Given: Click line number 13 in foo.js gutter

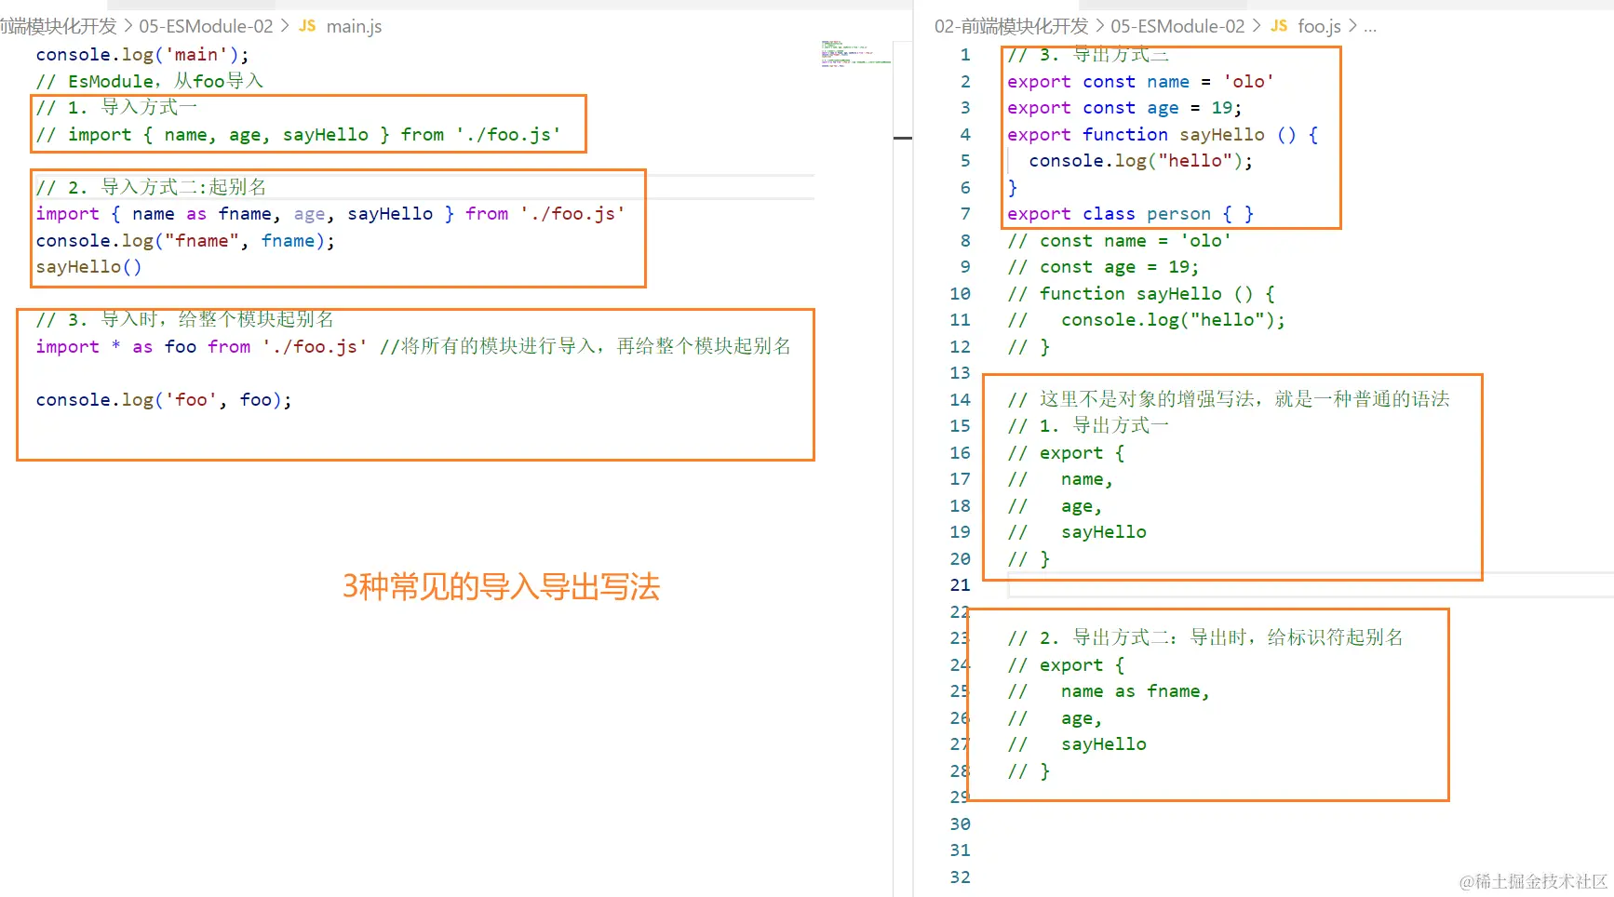Looking at the screenshot, I should [x=960, y=372].
